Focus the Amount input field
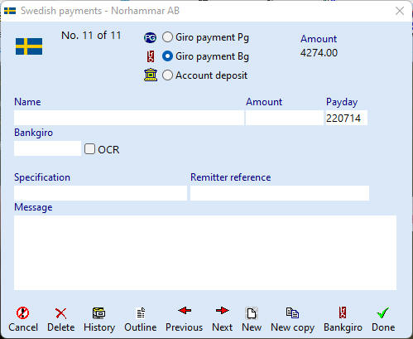Image resolution: width=413 pixels, height=339 pixels. coord(285,118)
